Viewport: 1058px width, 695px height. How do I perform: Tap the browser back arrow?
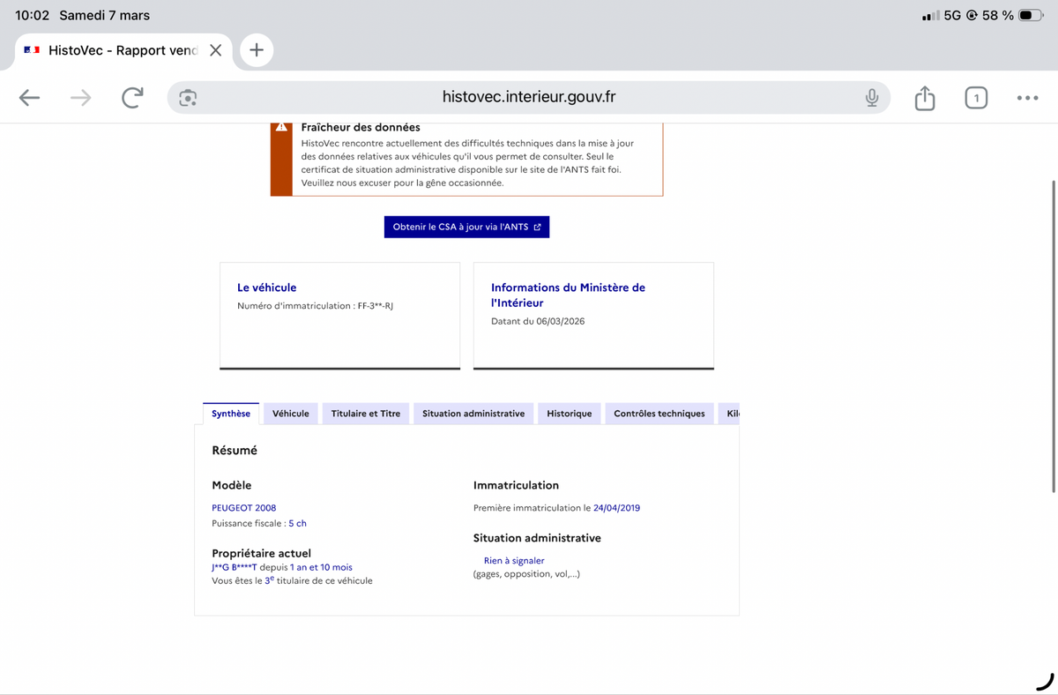point(29,98)
